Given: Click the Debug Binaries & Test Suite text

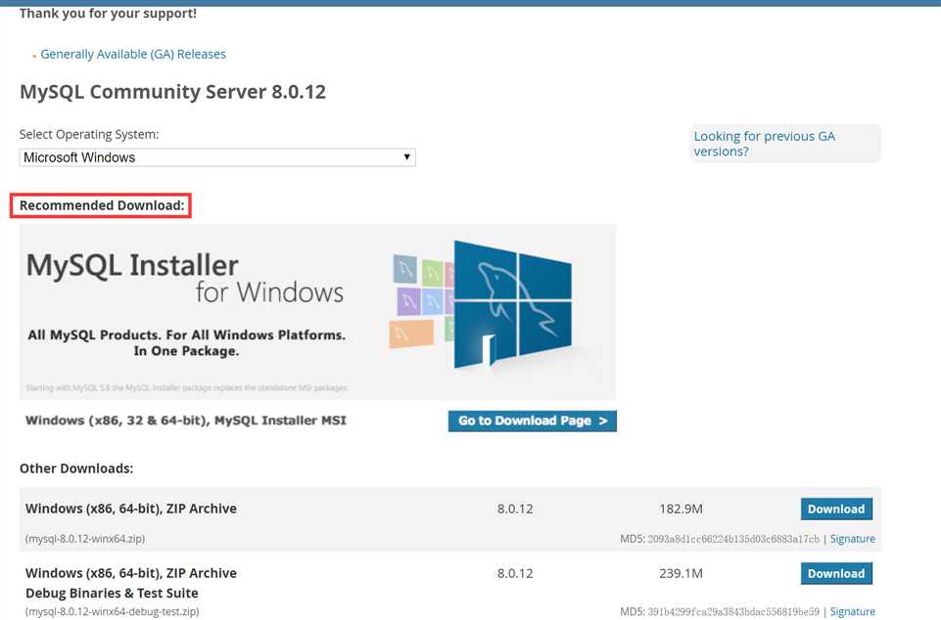Looking at the screenshot, I should click(x=112, y=593).
